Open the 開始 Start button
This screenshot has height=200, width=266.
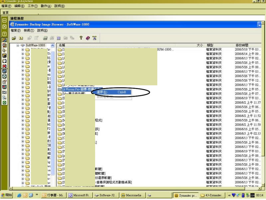pos(7,195)
